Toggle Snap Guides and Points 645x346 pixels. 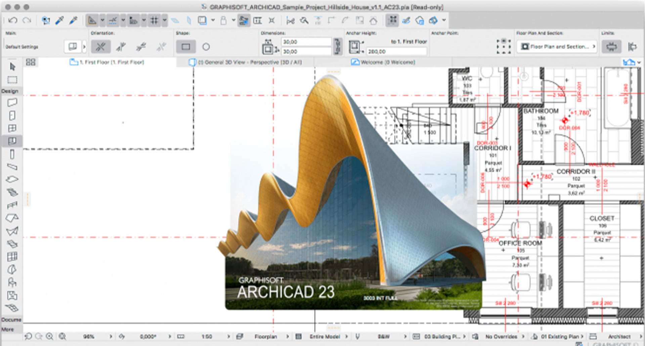coord(113,20)
